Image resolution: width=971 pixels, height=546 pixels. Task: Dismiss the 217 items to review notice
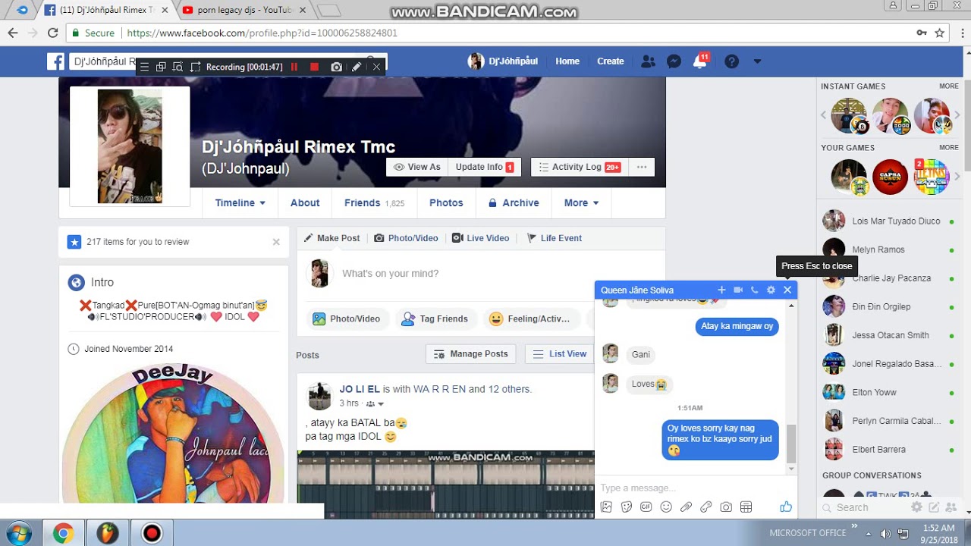click(x=276, y=242)
